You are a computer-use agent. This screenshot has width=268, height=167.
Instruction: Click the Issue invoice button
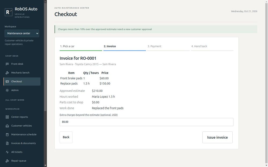(217, 137)
